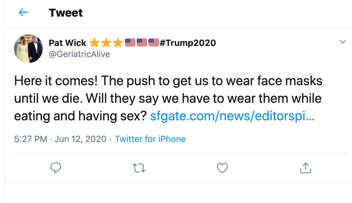Click the Twitter for iPhone source link

(150, 139)
